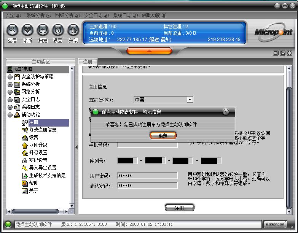Viewport: 298px width, 233px height.
Task: Open 设置 hand-shaped toolbar icon
Action: click(x=58, y=30)
